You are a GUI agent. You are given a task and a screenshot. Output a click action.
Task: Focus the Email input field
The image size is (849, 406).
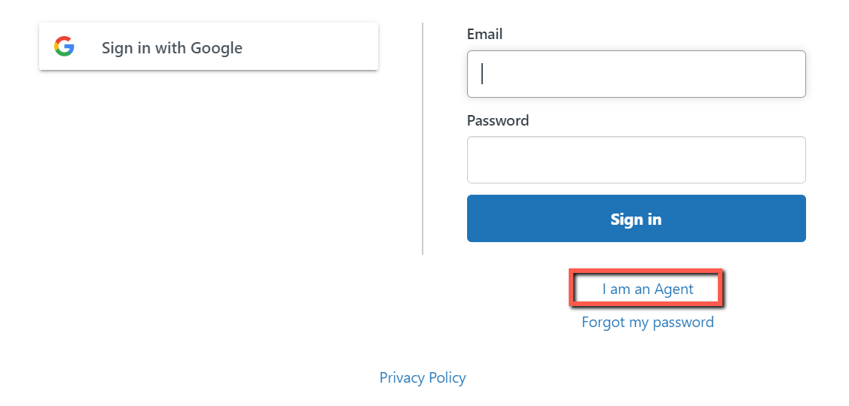pyautogui.click(x=637, y=74)
